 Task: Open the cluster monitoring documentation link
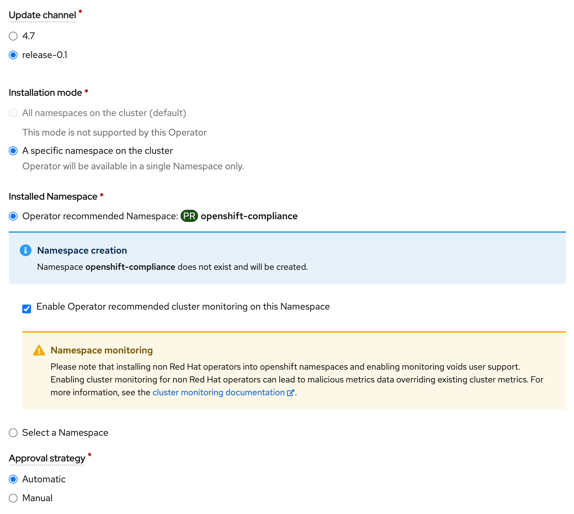[218, 393]
